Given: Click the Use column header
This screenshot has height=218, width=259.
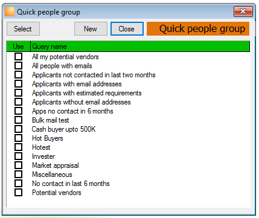Looking at the screenshot, I should click(18, 46).
